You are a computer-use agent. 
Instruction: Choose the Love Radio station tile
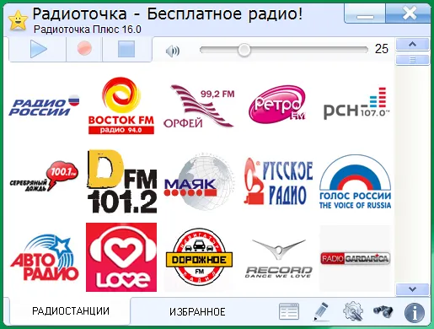pyautogui.click(x=121, y=257)
